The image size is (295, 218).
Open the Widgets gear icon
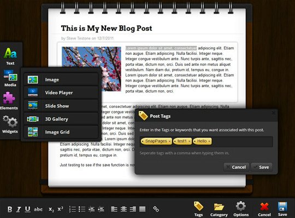tap(10, 124)
